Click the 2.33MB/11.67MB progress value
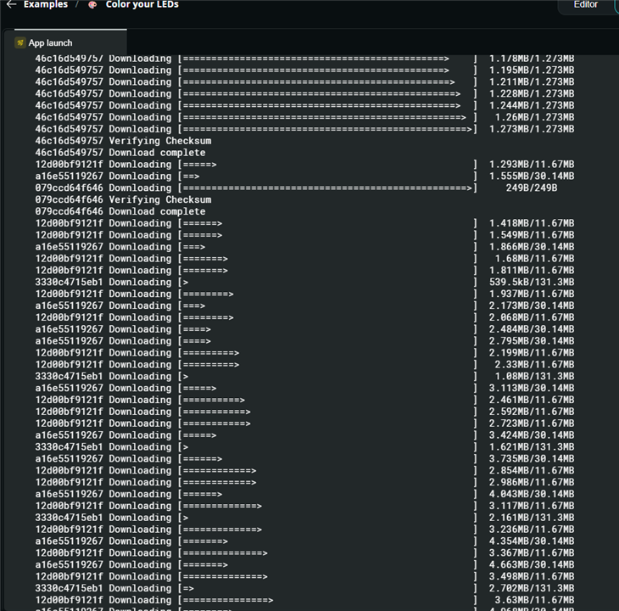This screenshot has height=611, width=619. (534, 365)
